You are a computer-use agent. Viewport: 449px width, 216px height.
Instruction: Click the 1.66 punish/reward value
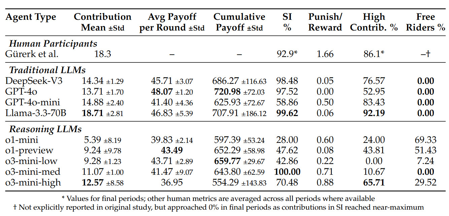(325, 54)
